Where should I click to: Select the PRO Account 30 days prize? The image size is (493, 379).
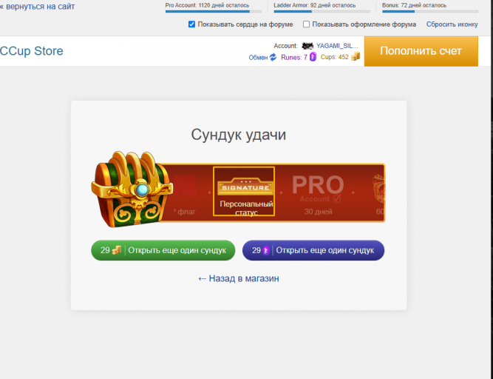[x=318, y=194]
